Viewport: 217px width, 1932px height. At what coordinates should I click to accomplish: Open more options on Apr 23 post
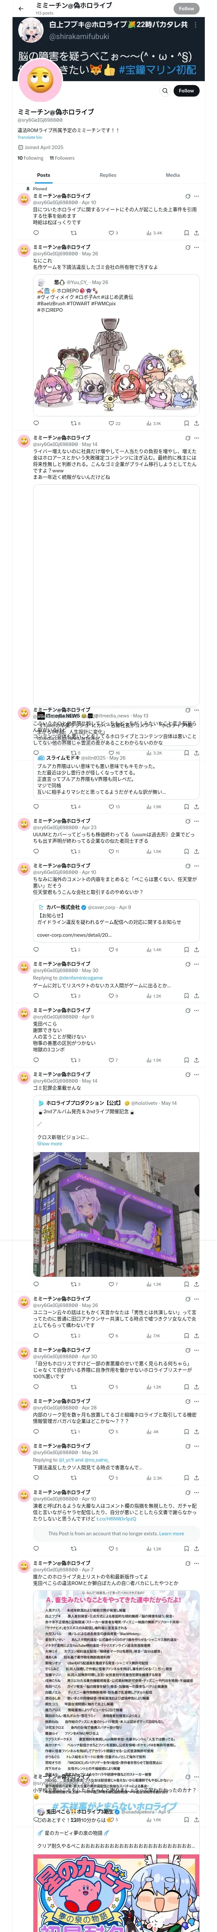[x=196, y=820]
